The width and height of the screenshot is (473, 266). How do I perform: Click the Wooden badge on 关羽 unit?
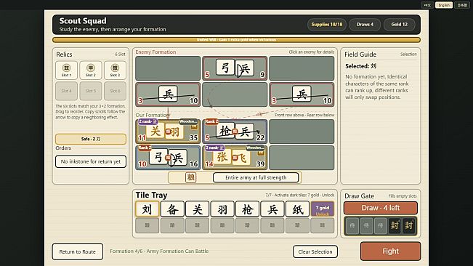188,121
